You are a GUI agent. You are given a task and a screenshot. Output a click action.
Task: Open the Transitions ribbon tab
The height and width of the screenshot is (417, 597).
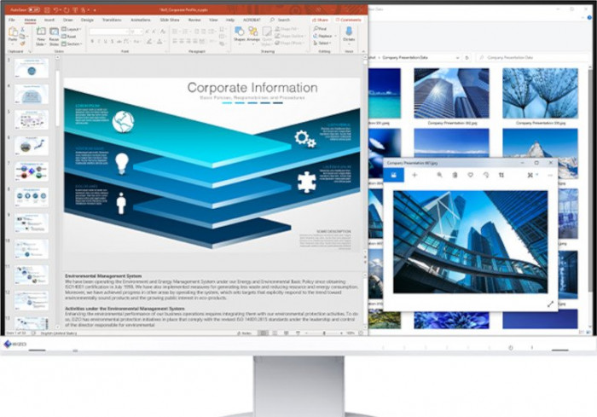(x=111, y=19)
